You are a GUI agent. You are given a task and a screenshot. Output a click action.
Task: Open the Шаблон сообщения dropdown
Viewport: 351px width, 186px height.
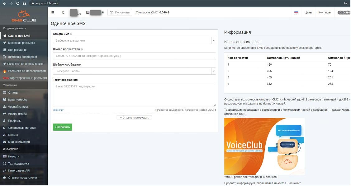[134, 71]
